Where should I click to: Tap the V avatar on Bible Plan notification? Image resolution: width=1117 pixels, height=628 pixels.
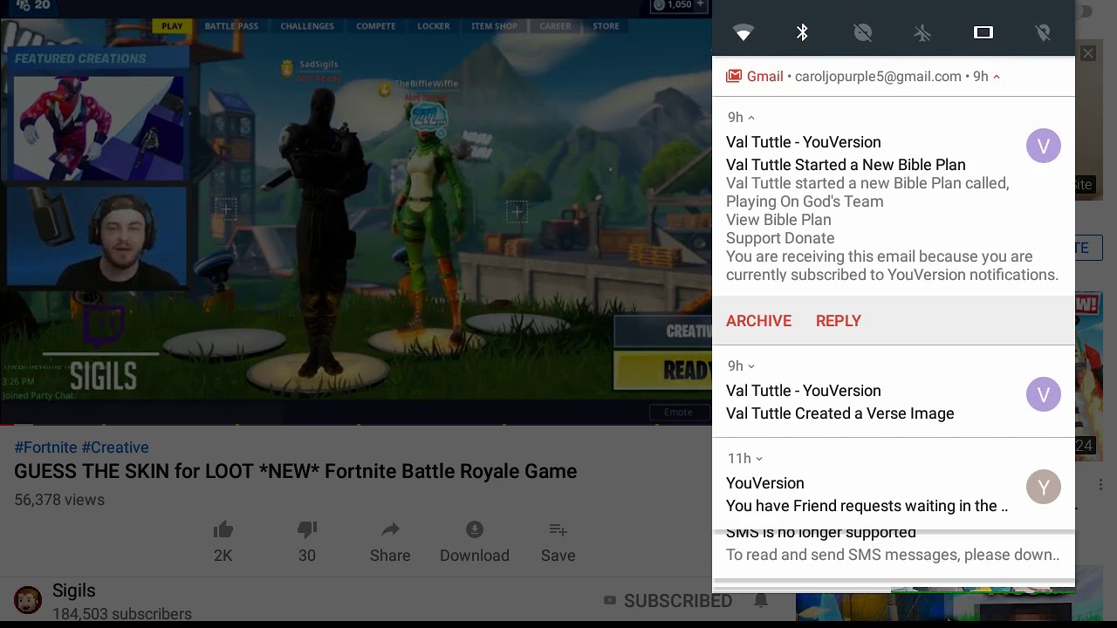(x=1044, y=146)
